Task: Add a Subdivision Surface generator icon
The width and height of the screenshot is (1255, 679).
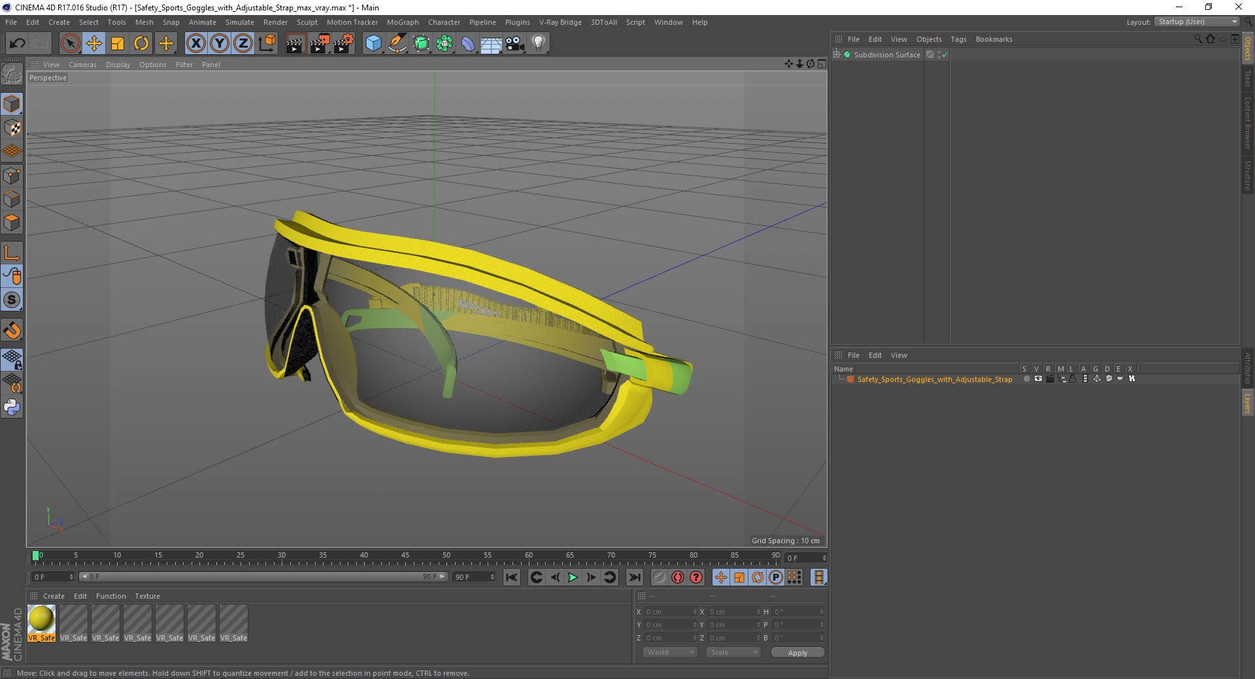Action: coord(421,44)
